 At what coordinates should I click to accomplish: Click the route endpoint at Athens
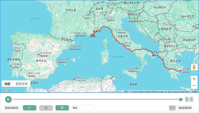(x=181, y=71)
